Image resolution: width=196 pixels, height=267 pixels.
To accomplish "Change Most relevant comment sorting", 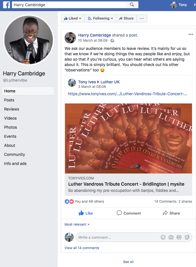I will tap(77, 224).
